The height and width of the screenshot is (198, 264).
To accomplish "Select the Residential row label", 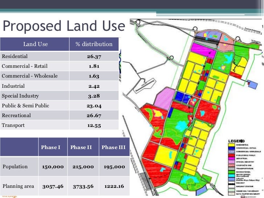I will (15, 56).
